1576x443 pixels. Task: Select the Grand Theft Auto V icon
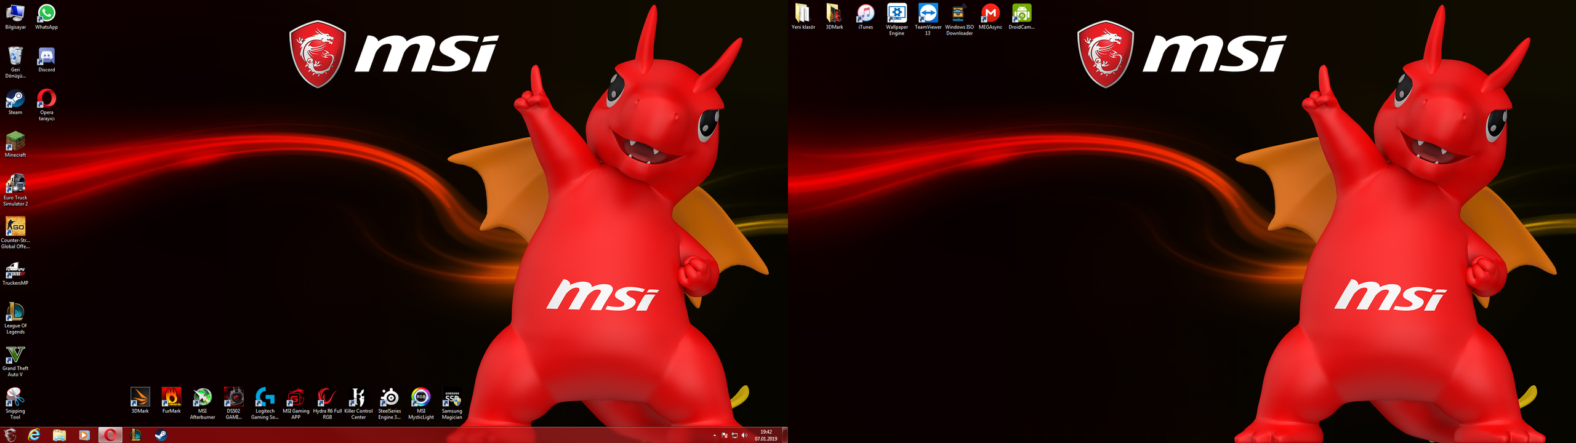[15, 361]
